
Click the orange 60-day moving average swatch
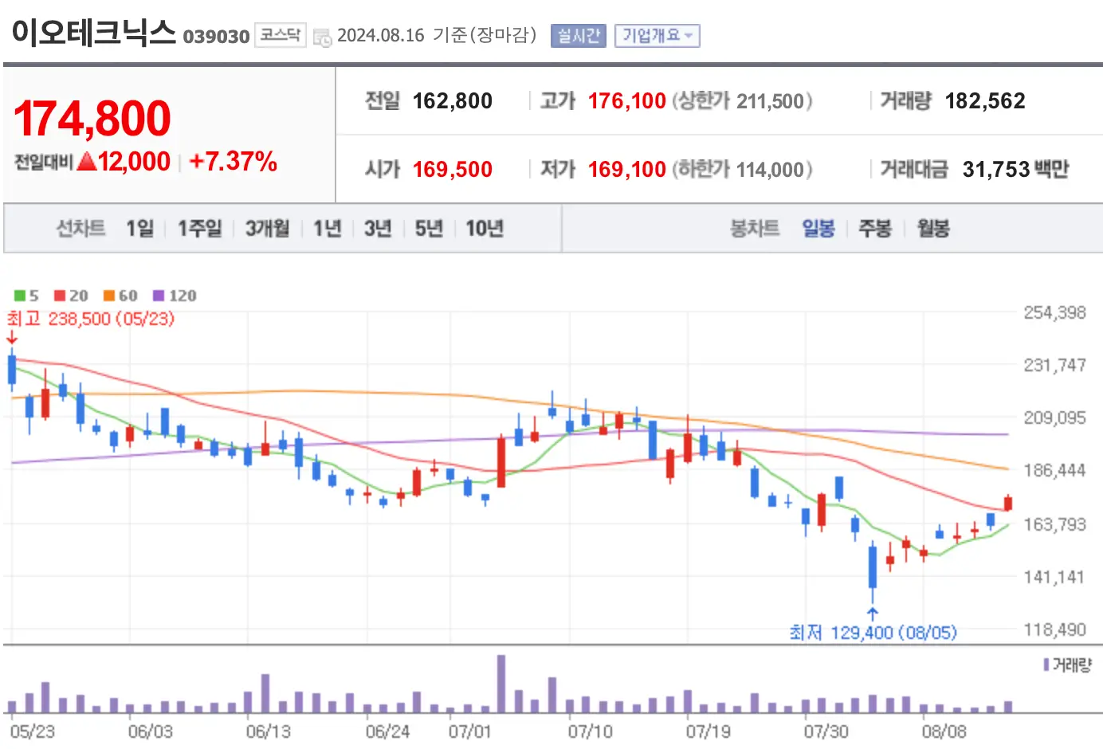109,296
